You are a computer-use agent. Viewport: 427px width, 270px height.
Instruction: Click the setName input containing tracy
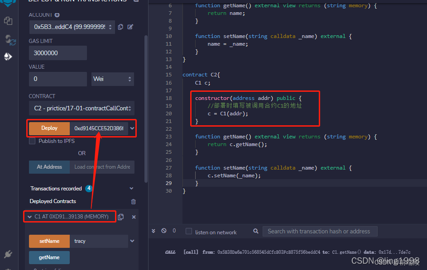pyautogui.click(x=99, y=241)
